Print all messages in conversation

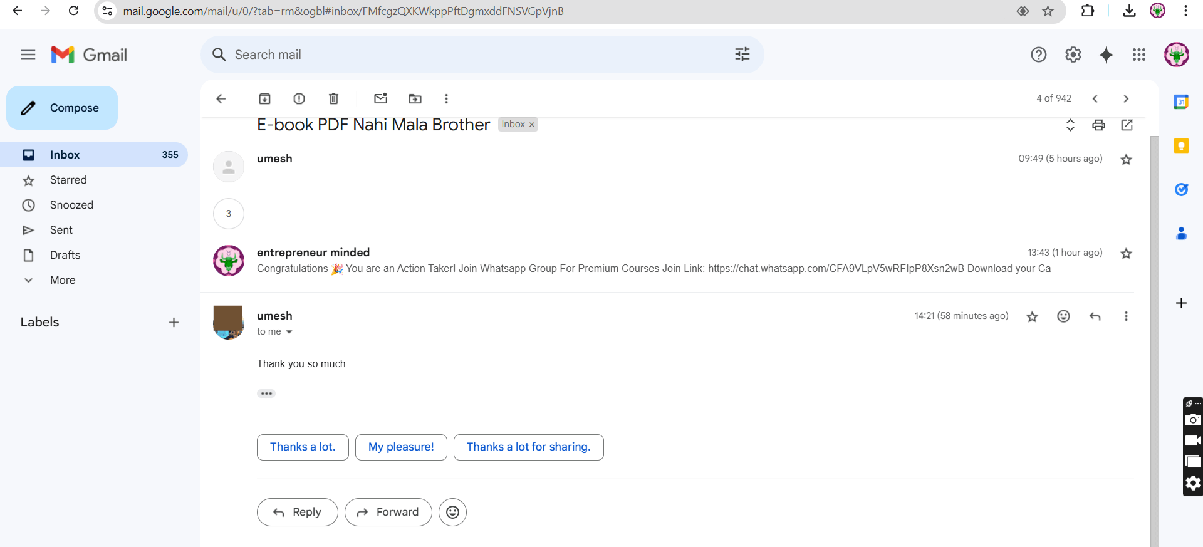click(1098, 125)
